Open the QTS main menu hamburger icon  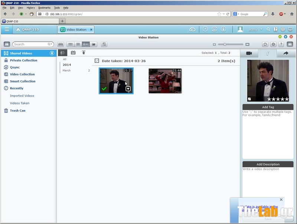click(7, 29)
